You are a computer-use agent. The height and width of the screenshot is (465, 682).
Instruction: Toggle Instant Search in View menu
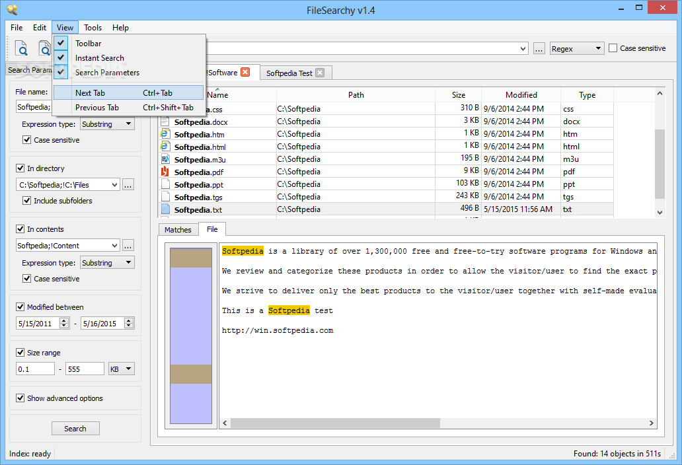pyautogui.click(x=61, y=57)
